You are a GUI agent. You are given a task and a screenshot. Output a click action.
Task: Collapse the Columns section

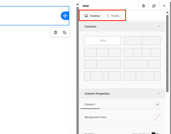point(159,26)
